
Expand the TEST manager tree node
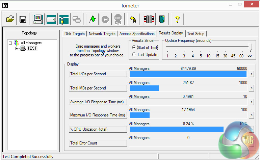coord(17,48)
